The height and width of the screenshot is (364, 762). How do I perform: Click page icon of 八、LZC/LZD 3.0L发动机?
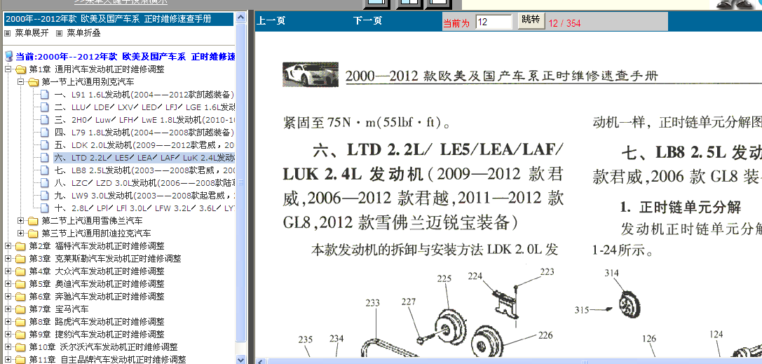[45, 183]
